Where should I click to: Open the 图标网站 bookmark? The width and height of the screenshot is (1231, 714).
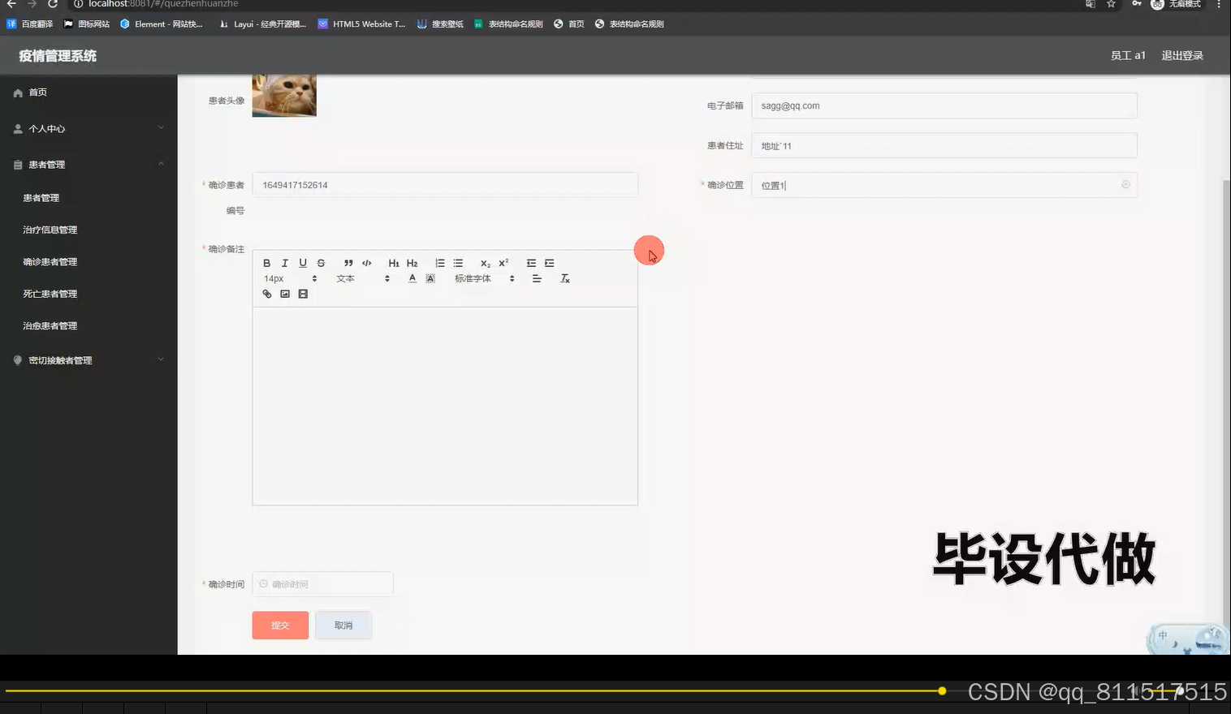[x=86, y=24]
